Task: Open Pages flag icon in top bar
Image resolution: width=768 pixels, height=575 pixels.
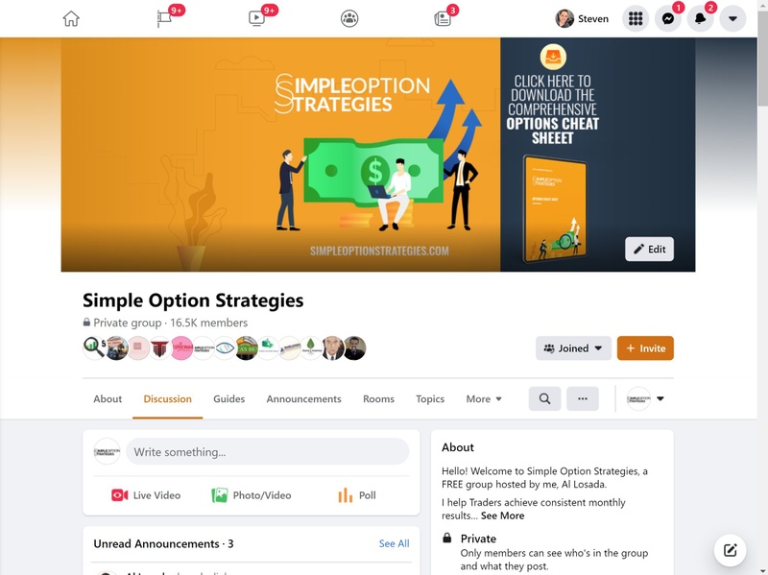Action: 164,18
